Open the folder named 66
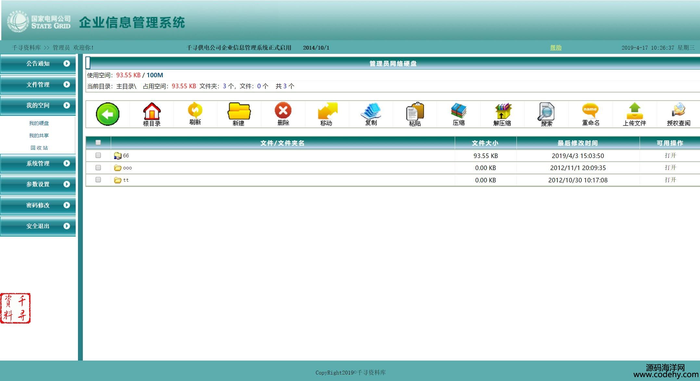This screenshot has width=700, height=381. (x=126, y=156)
